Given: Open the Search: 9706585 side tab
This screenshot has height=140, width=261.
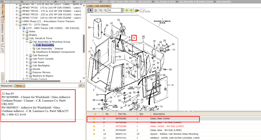Looking at the screenshot, I should click(x=3, y=33).
